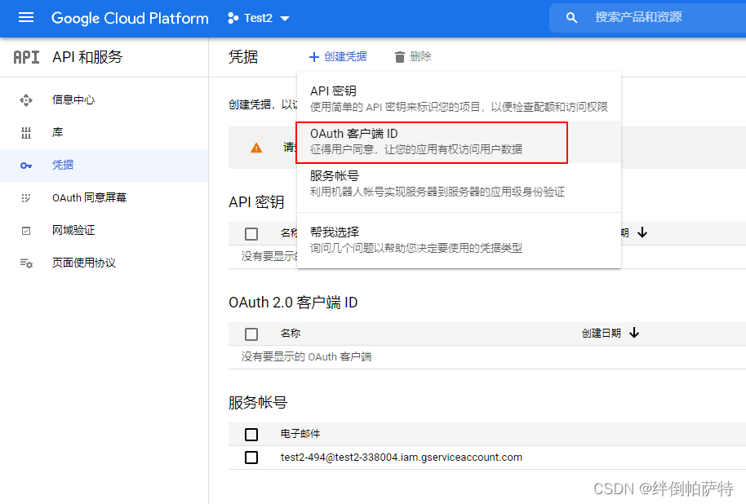Click the orange warning triangle icon
Viewport: 746px width, 504px height.
(x=256, y=148)
